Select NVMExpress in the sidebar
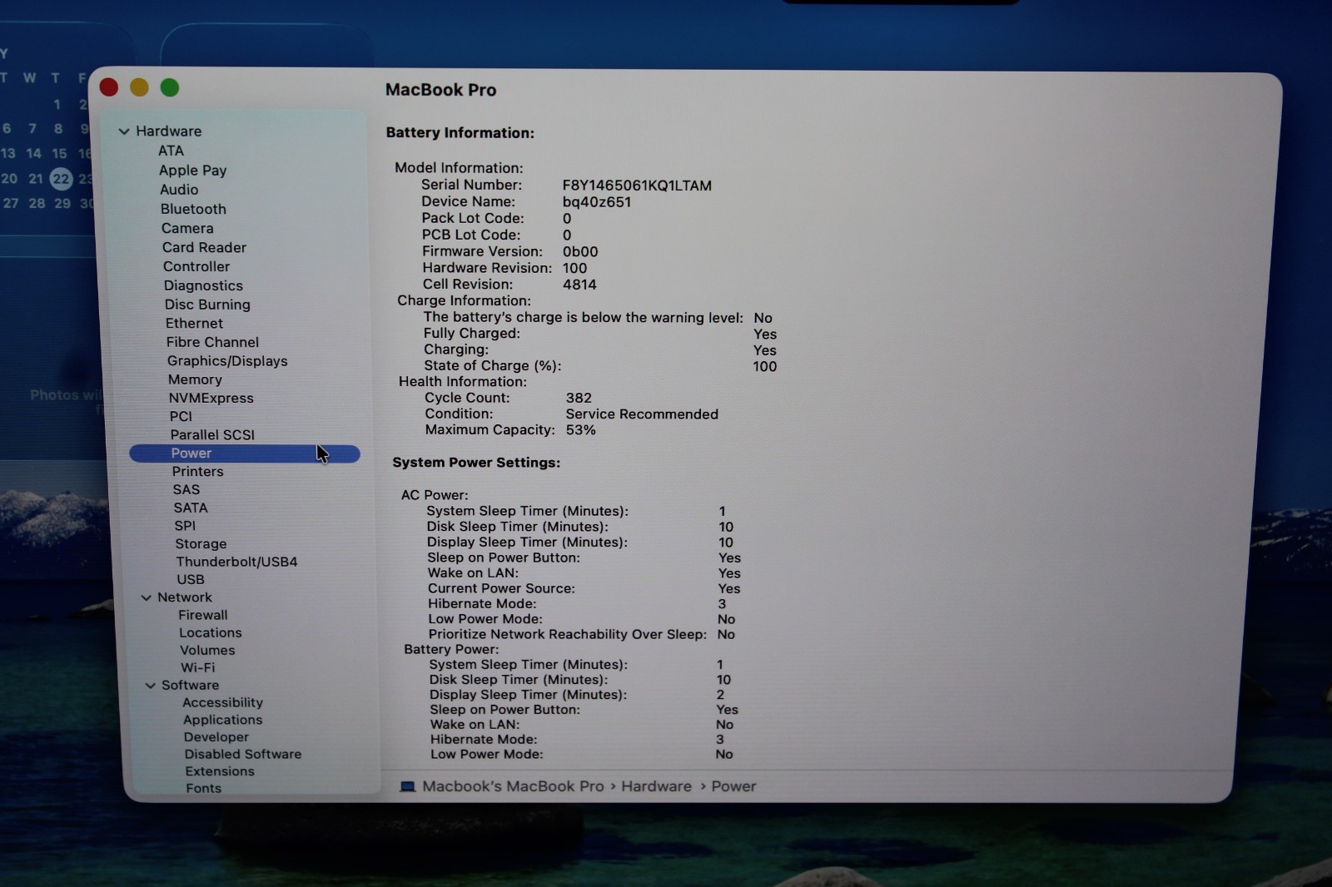Viewport: 1332px width, 887px height. pyautogui.click(x=211, y=398)
